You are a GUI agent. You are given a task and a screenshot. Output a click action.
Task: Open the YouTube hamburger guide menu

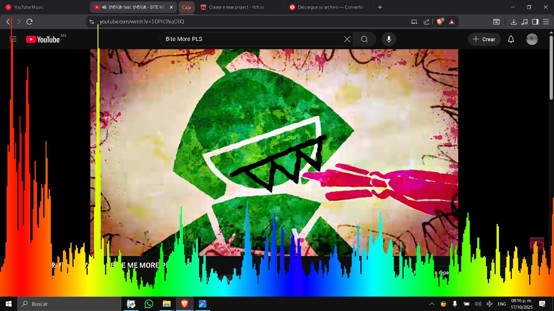(x=13, y=39)
